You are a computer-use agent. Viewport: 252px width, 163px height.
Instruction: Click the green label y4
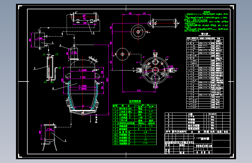pyautogui.click(x=52, y=82)
